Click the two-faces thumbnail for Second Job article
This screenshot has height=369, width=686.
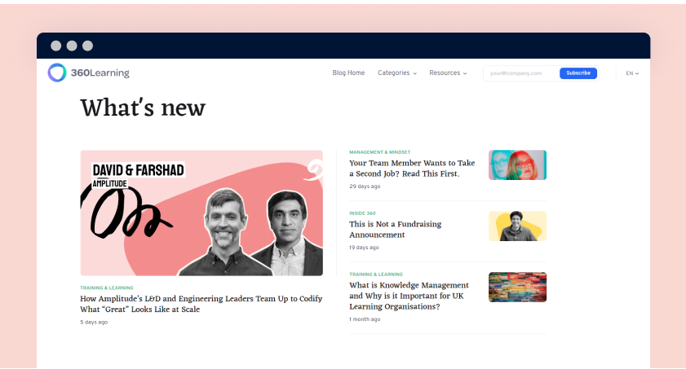518,165
